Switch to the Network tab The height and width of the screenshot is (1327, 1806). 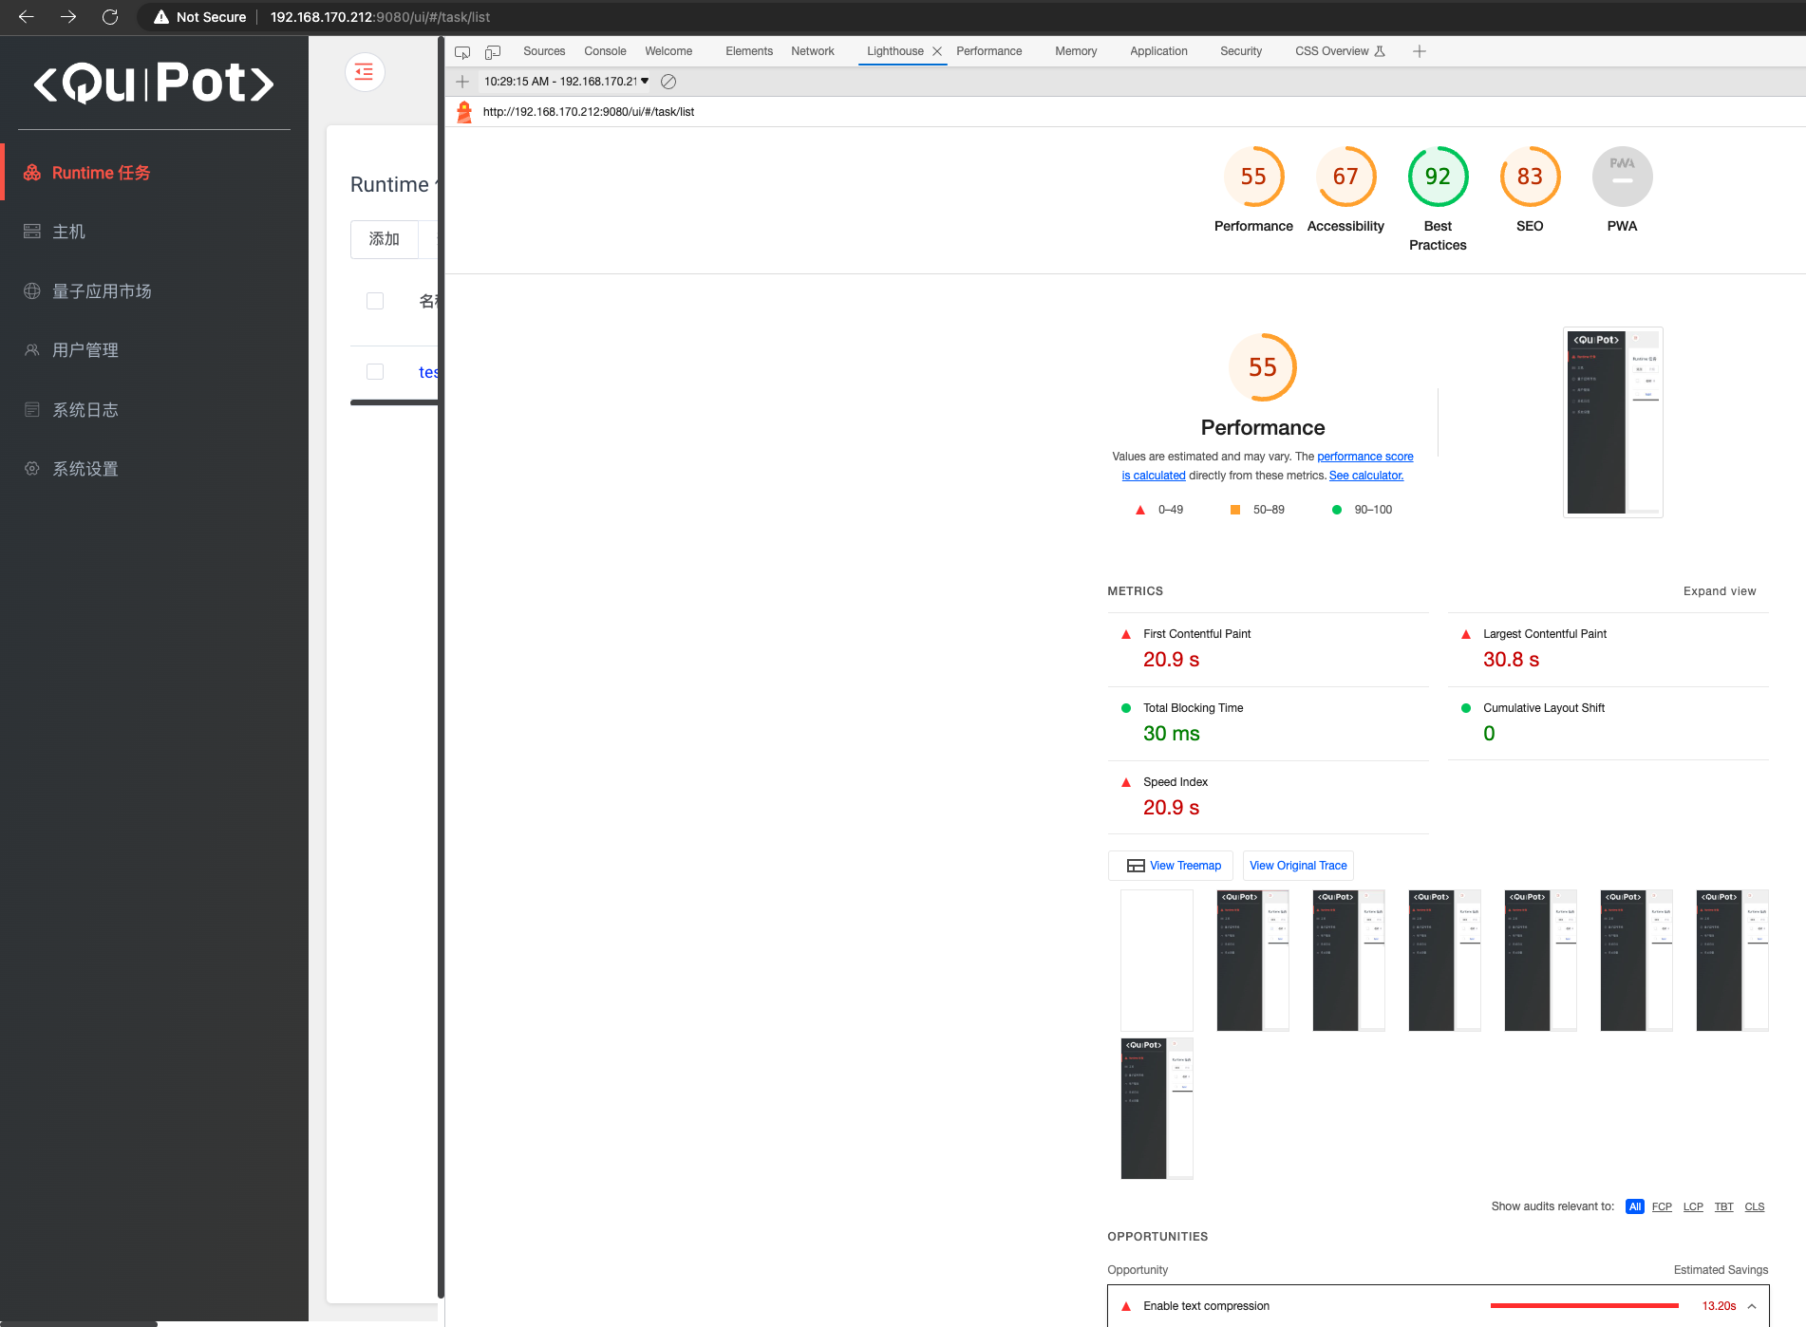(x=812, y=51)
